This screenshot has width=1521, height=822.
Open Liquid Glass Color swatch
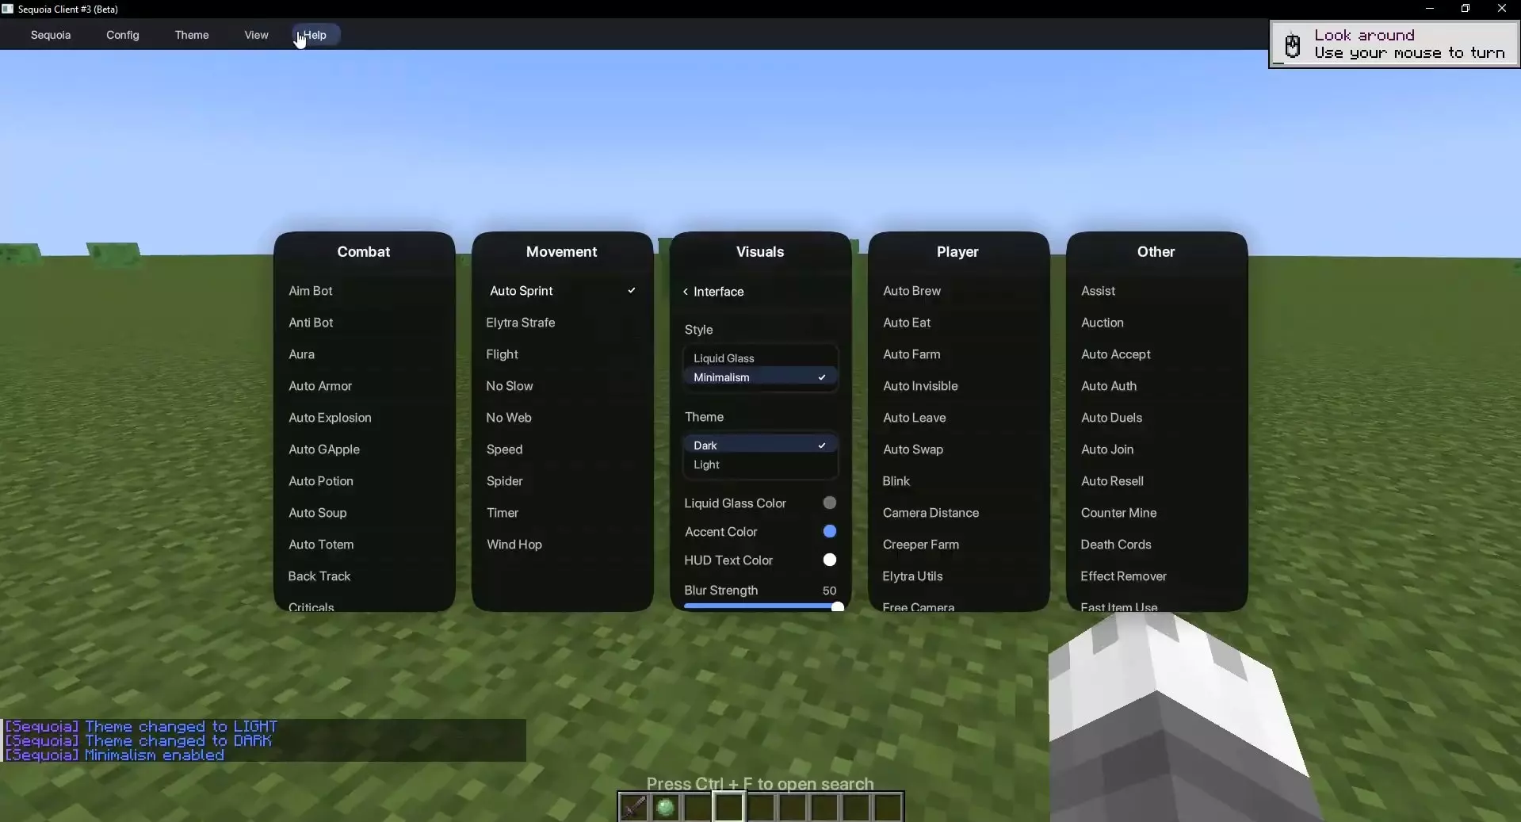point(830,503)
